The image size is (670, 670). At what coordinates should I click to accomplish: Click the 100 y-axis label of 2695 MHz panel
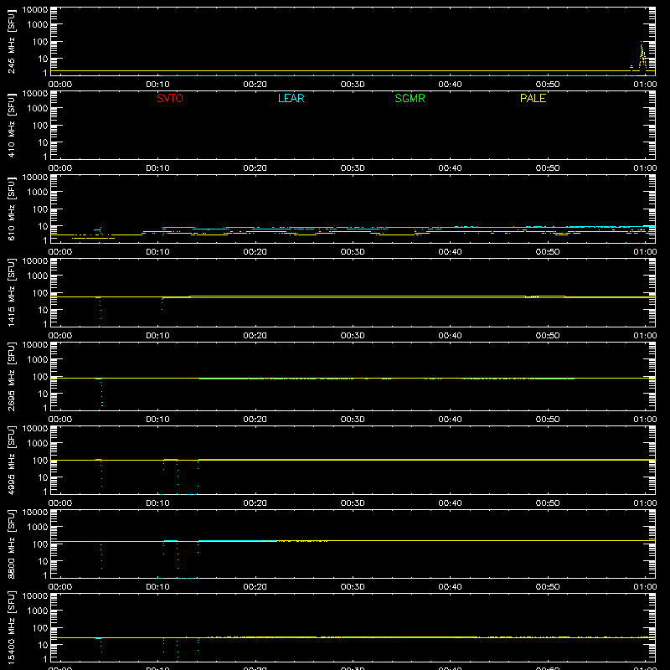click(40, 377)
